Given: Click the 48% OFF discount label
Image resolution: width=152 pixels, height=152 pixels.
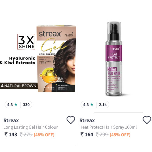Looking at the screenshot, I should click(44, 135).
